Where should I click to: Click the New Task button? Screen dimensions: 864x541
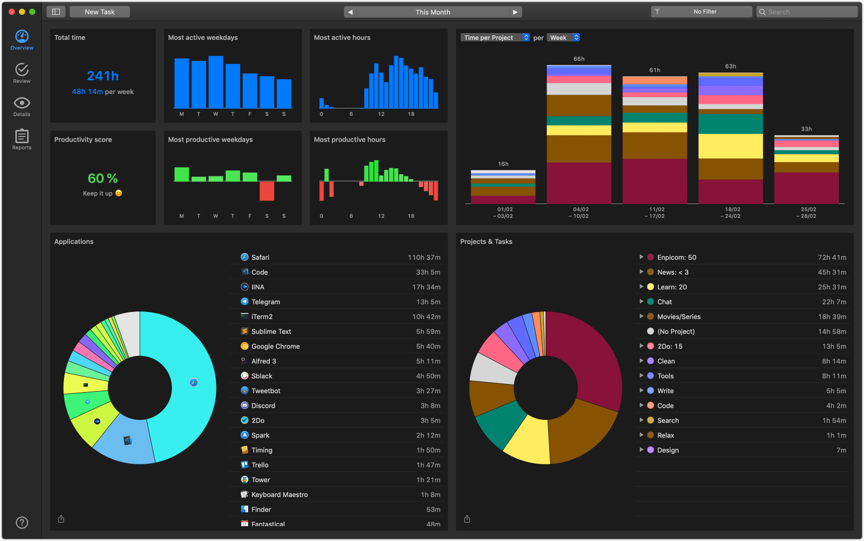pyautogui.click(x=100, y=12)
